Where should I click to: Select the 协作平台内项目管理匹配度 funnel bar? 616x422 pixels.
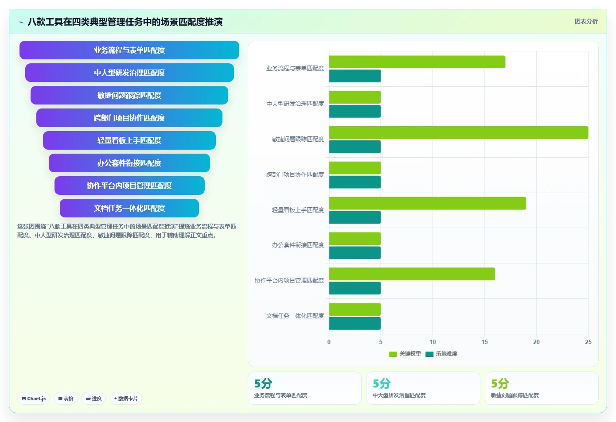coord(129,186)
